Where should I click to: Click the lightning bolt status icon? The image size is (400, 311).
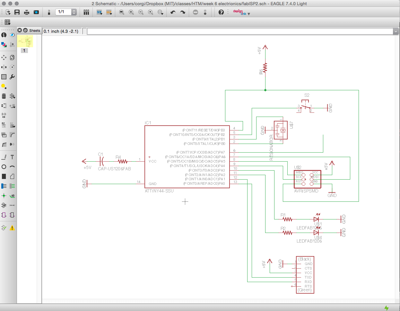387,308
